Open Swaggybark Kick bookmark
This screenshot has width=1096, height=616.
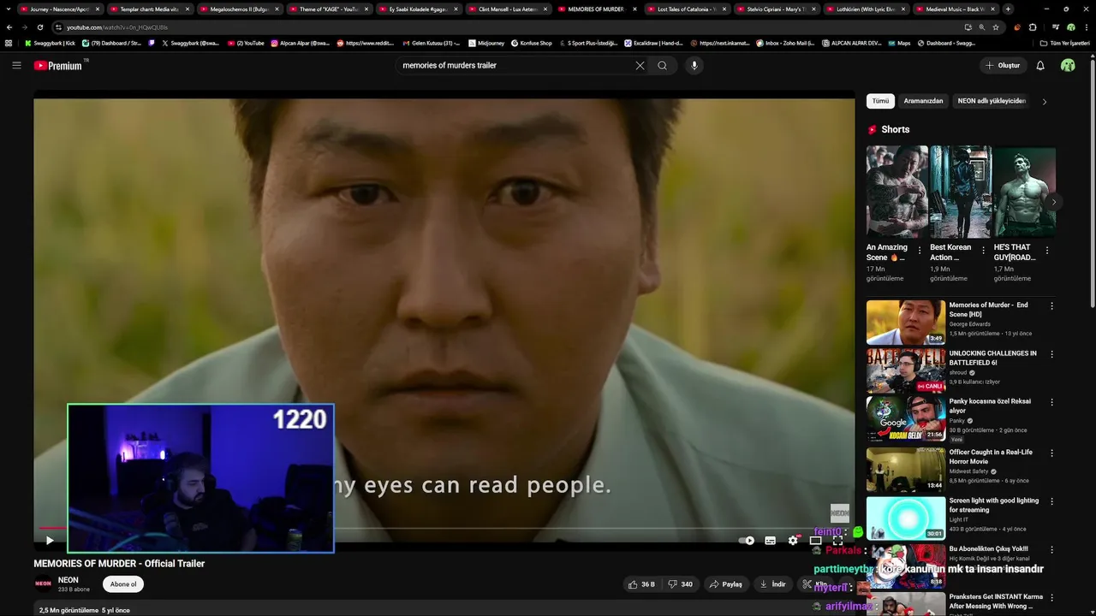(x=51, y=43)
